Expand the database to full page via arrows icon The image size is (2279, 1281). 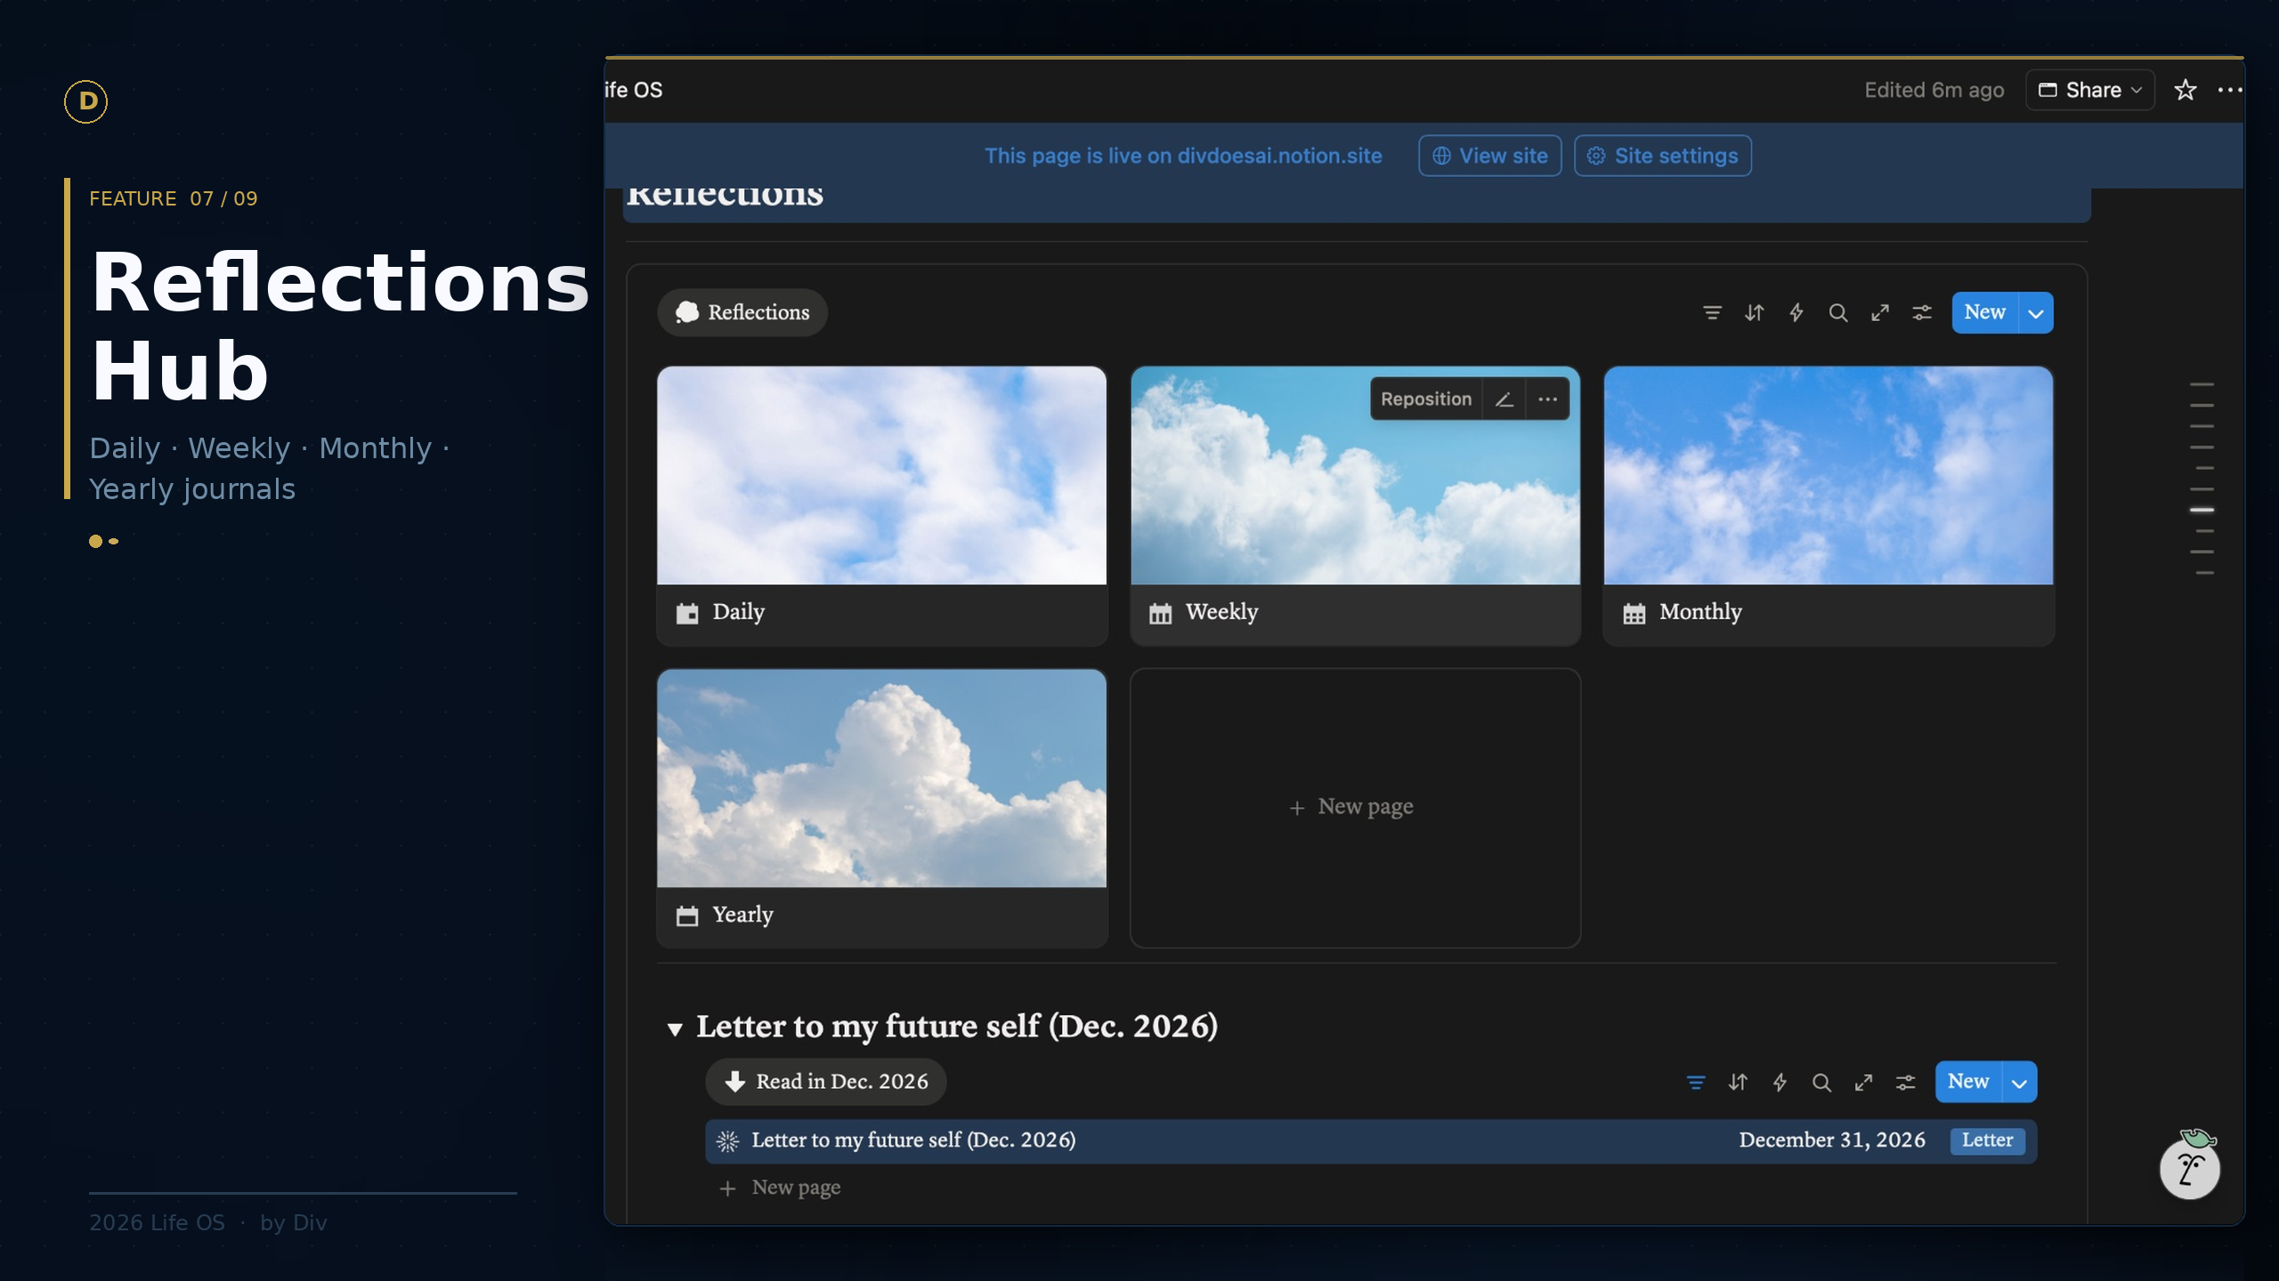click(x=1879, y=312)
